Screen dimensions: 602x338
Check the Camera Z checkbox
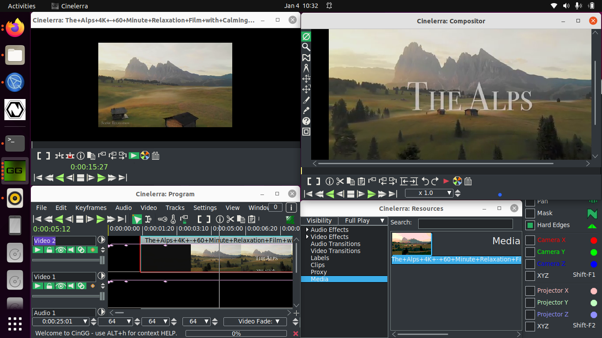pos(530,264)
